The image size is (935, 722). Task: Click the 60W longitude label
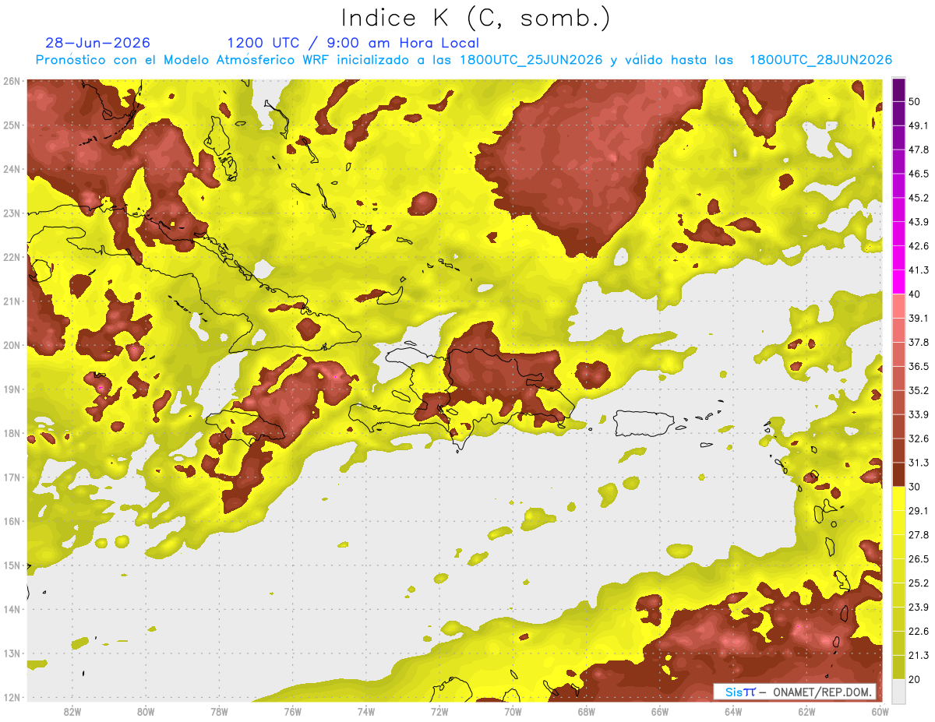[880, 712]
